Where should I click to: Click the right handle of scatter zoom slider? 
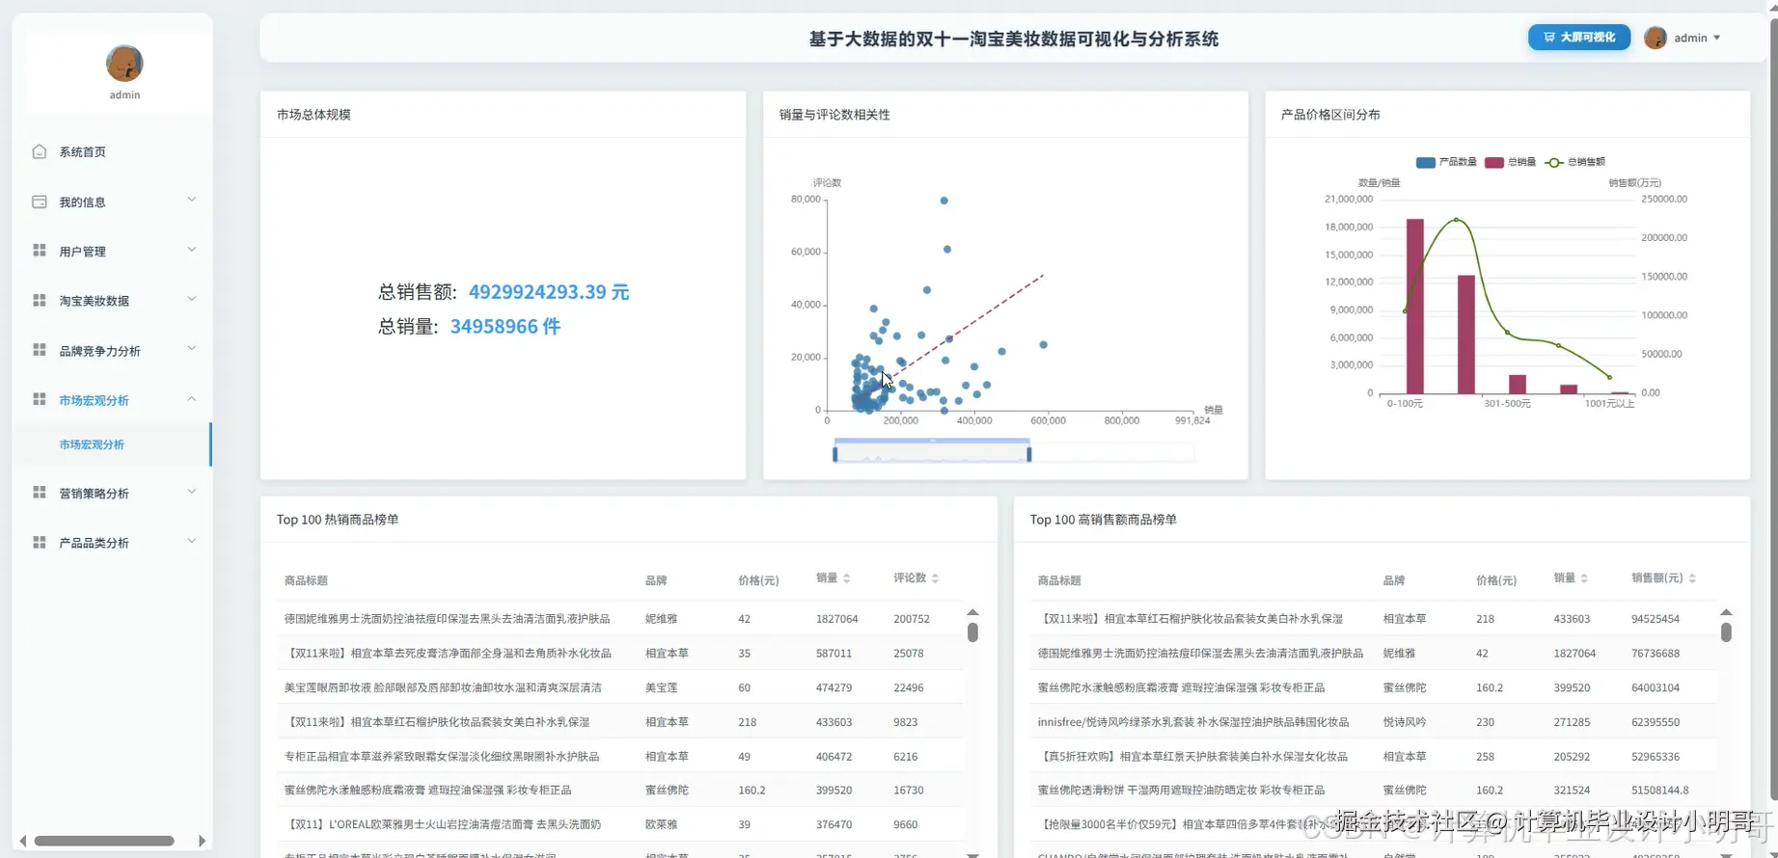click(x=1029, y=453)
